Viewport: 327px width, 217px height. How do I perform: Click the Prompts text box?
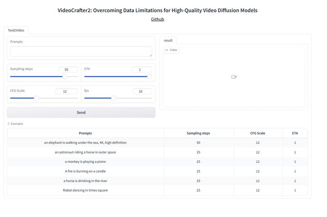pos(81,51)
